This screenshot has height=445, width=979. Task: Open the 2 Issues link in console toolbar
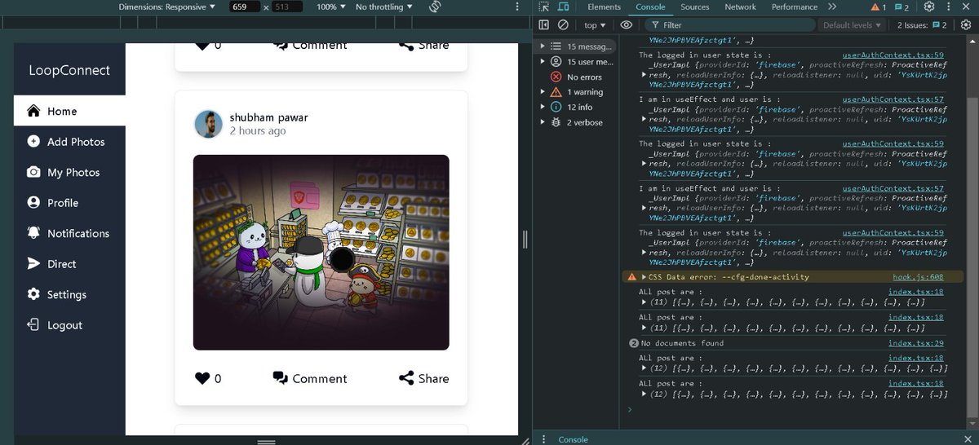pyautogui.click(x=922, y=25)
